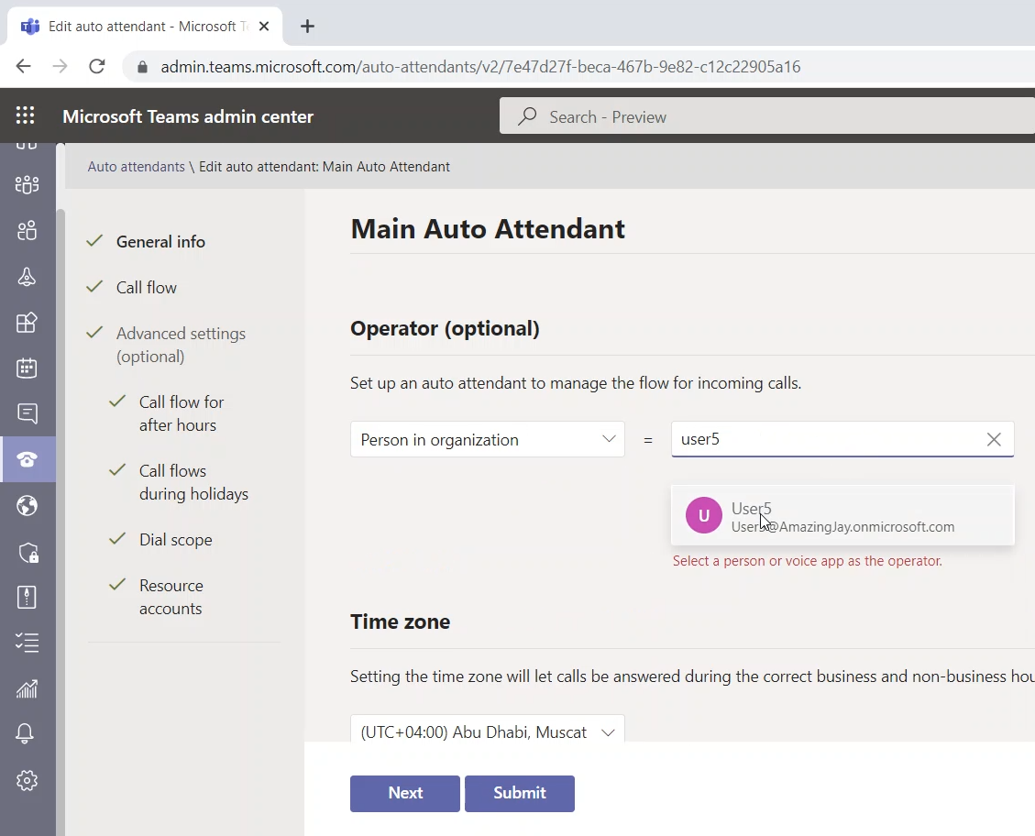
Task: Open the app launcher waffle icon
Action: (26, 116)
